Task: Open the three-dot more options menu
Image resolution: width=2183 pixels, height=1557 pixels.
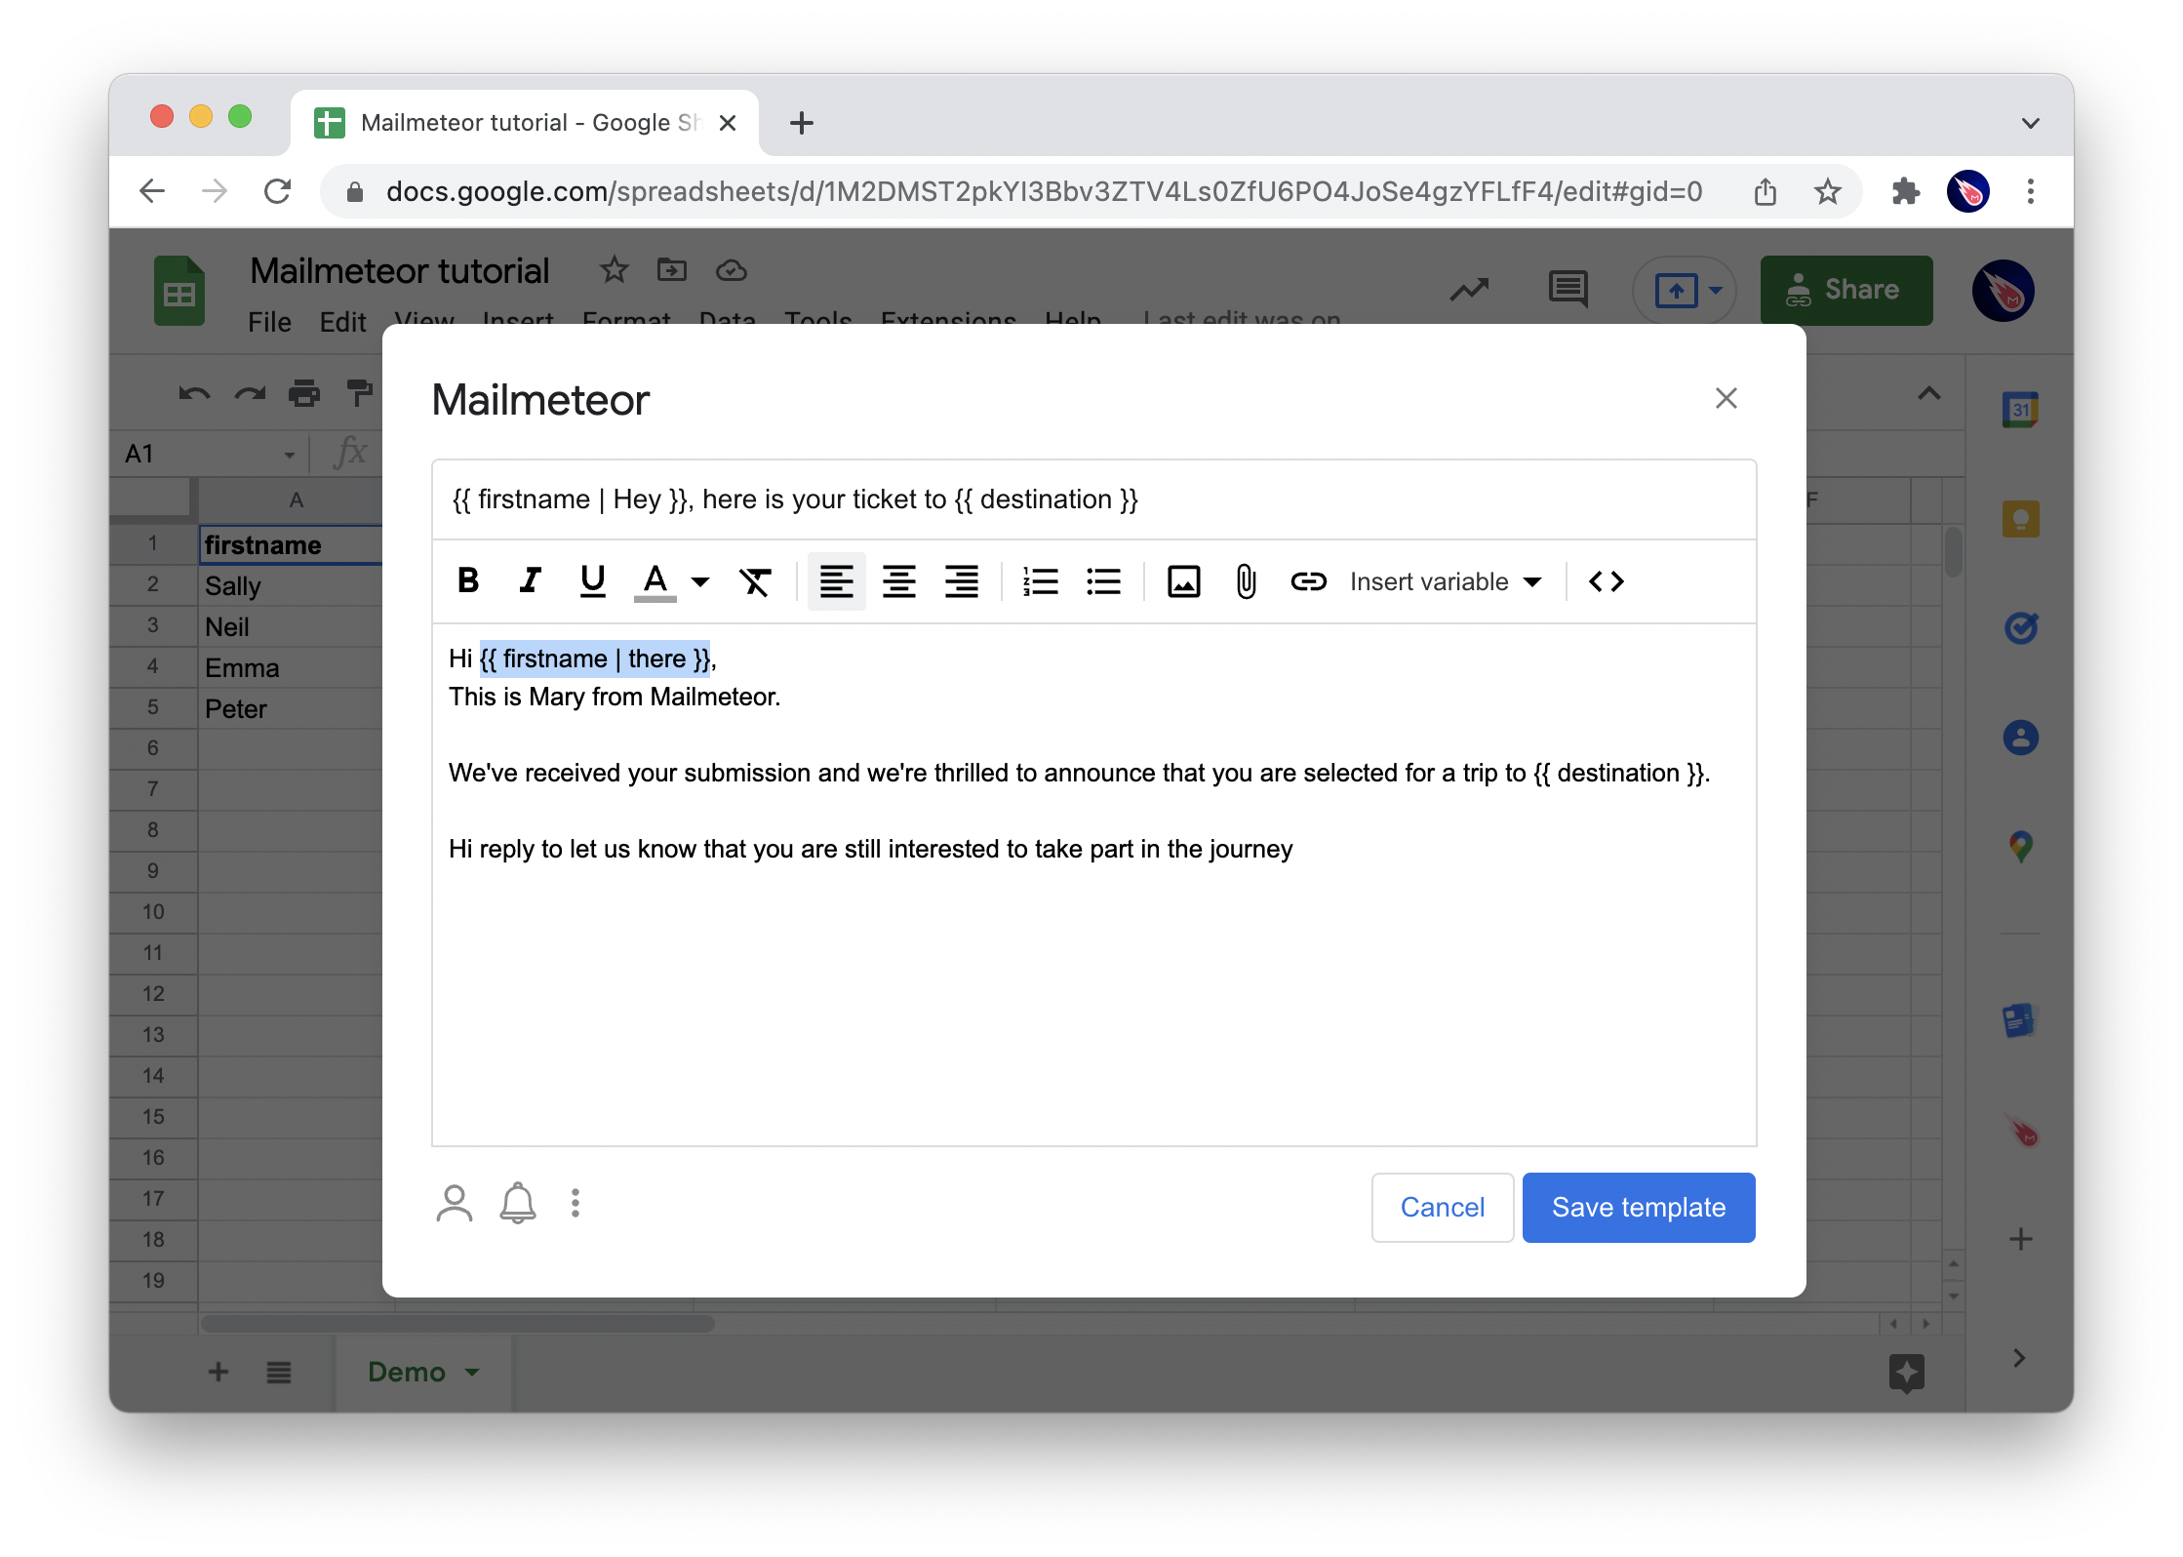Action: point(576,1203)
